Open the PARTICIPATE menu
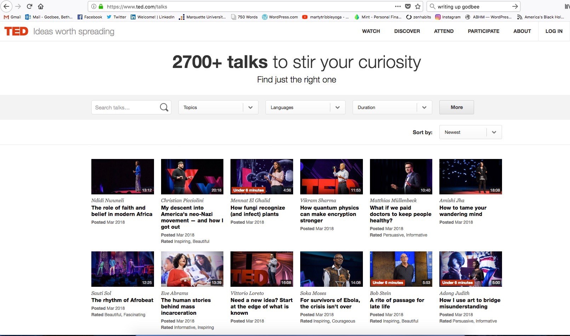This screenshot has height=336, width=570. pyautogui.click(x=484, y=31)
